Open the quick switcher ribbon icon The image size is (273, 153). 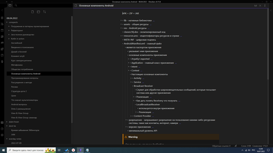tap(2, 18)
